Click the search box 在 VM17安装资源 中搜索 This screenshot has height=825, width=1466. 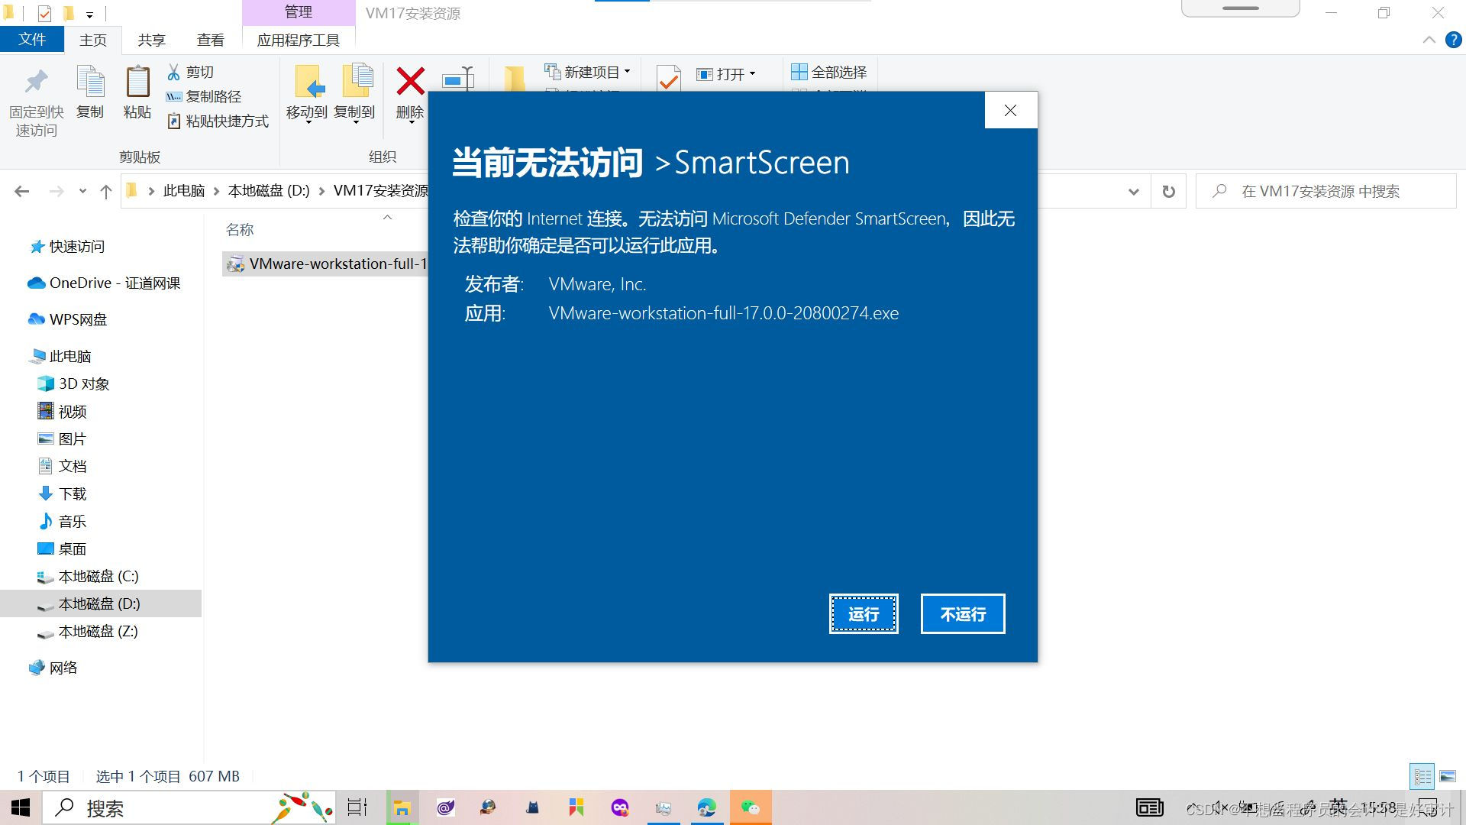[1326, 191]
